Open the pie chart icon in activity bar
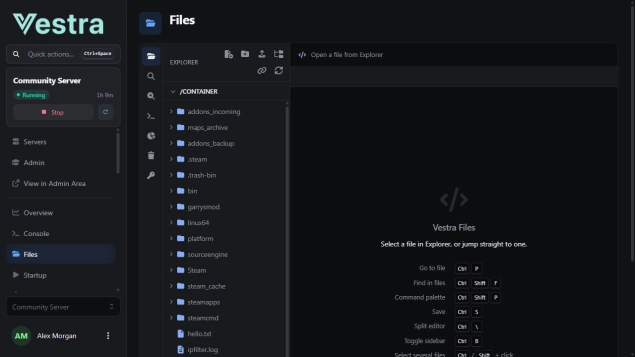Viewport: 635px width, 357px height. tap(151, 135)
